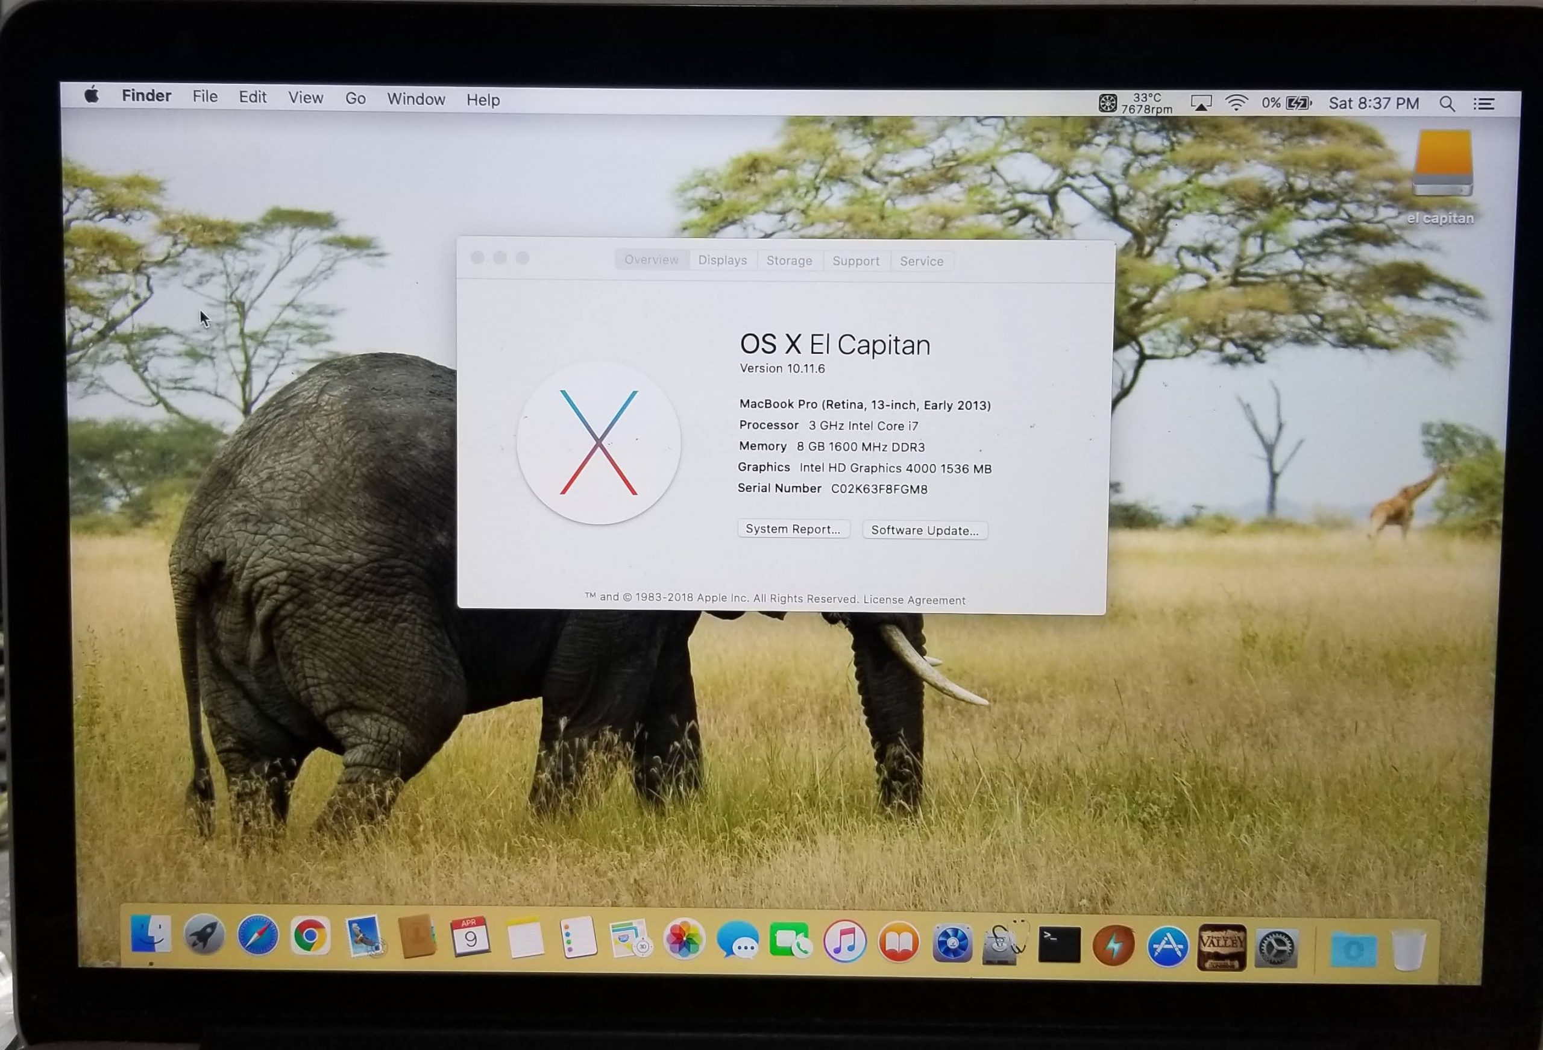Click the OS X El Capitan title
The image size is (1543, 1050).
[x=835, y=345]
